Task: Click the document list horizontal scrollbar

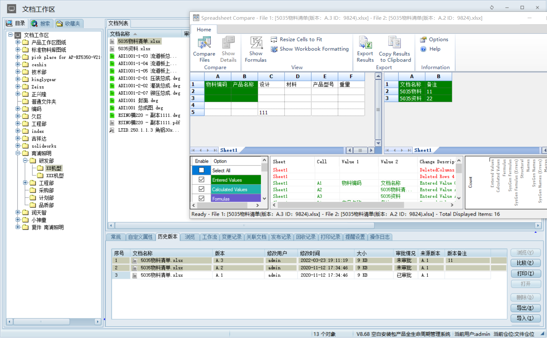Action: [x=244, y=226]
